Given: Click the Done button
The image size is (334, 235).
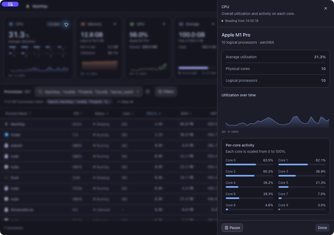Looking at the screenshot, I should coord(322,228).
